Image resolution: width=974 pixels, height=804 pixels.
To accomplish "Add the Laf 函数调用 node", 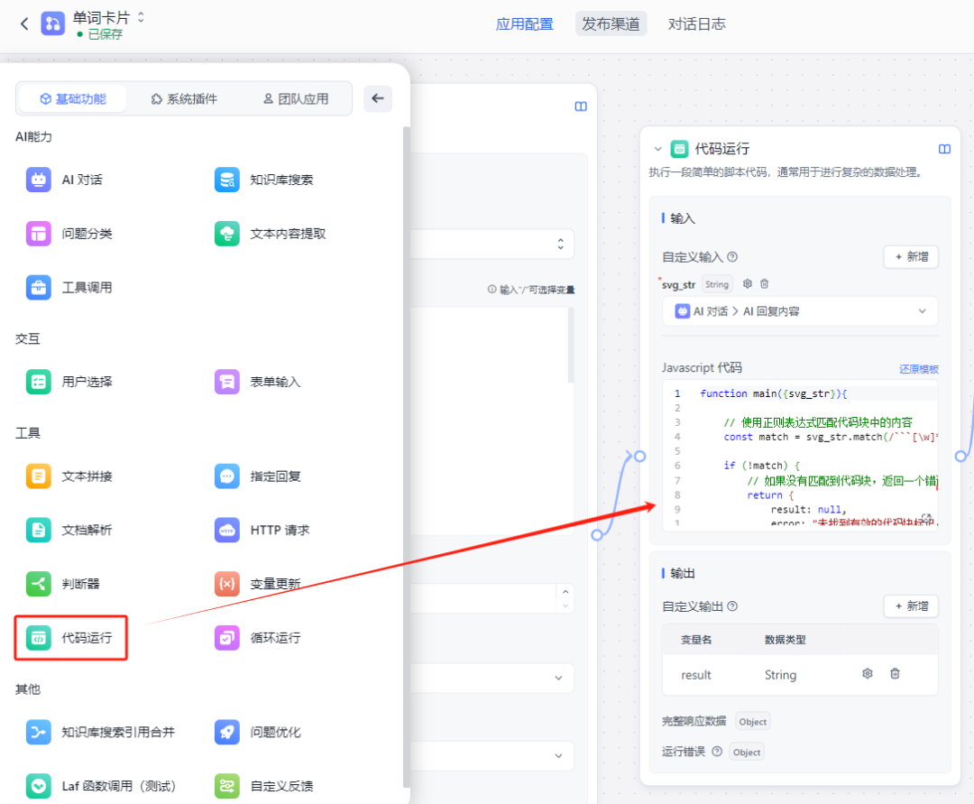I will (x=101, y=786).
